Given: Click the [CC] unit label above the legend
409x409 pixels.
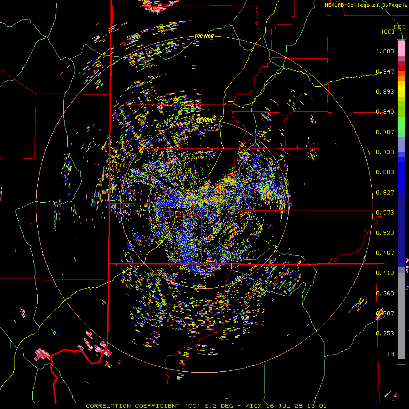Looking at the screenshot, I should click(x=388, y=31).
